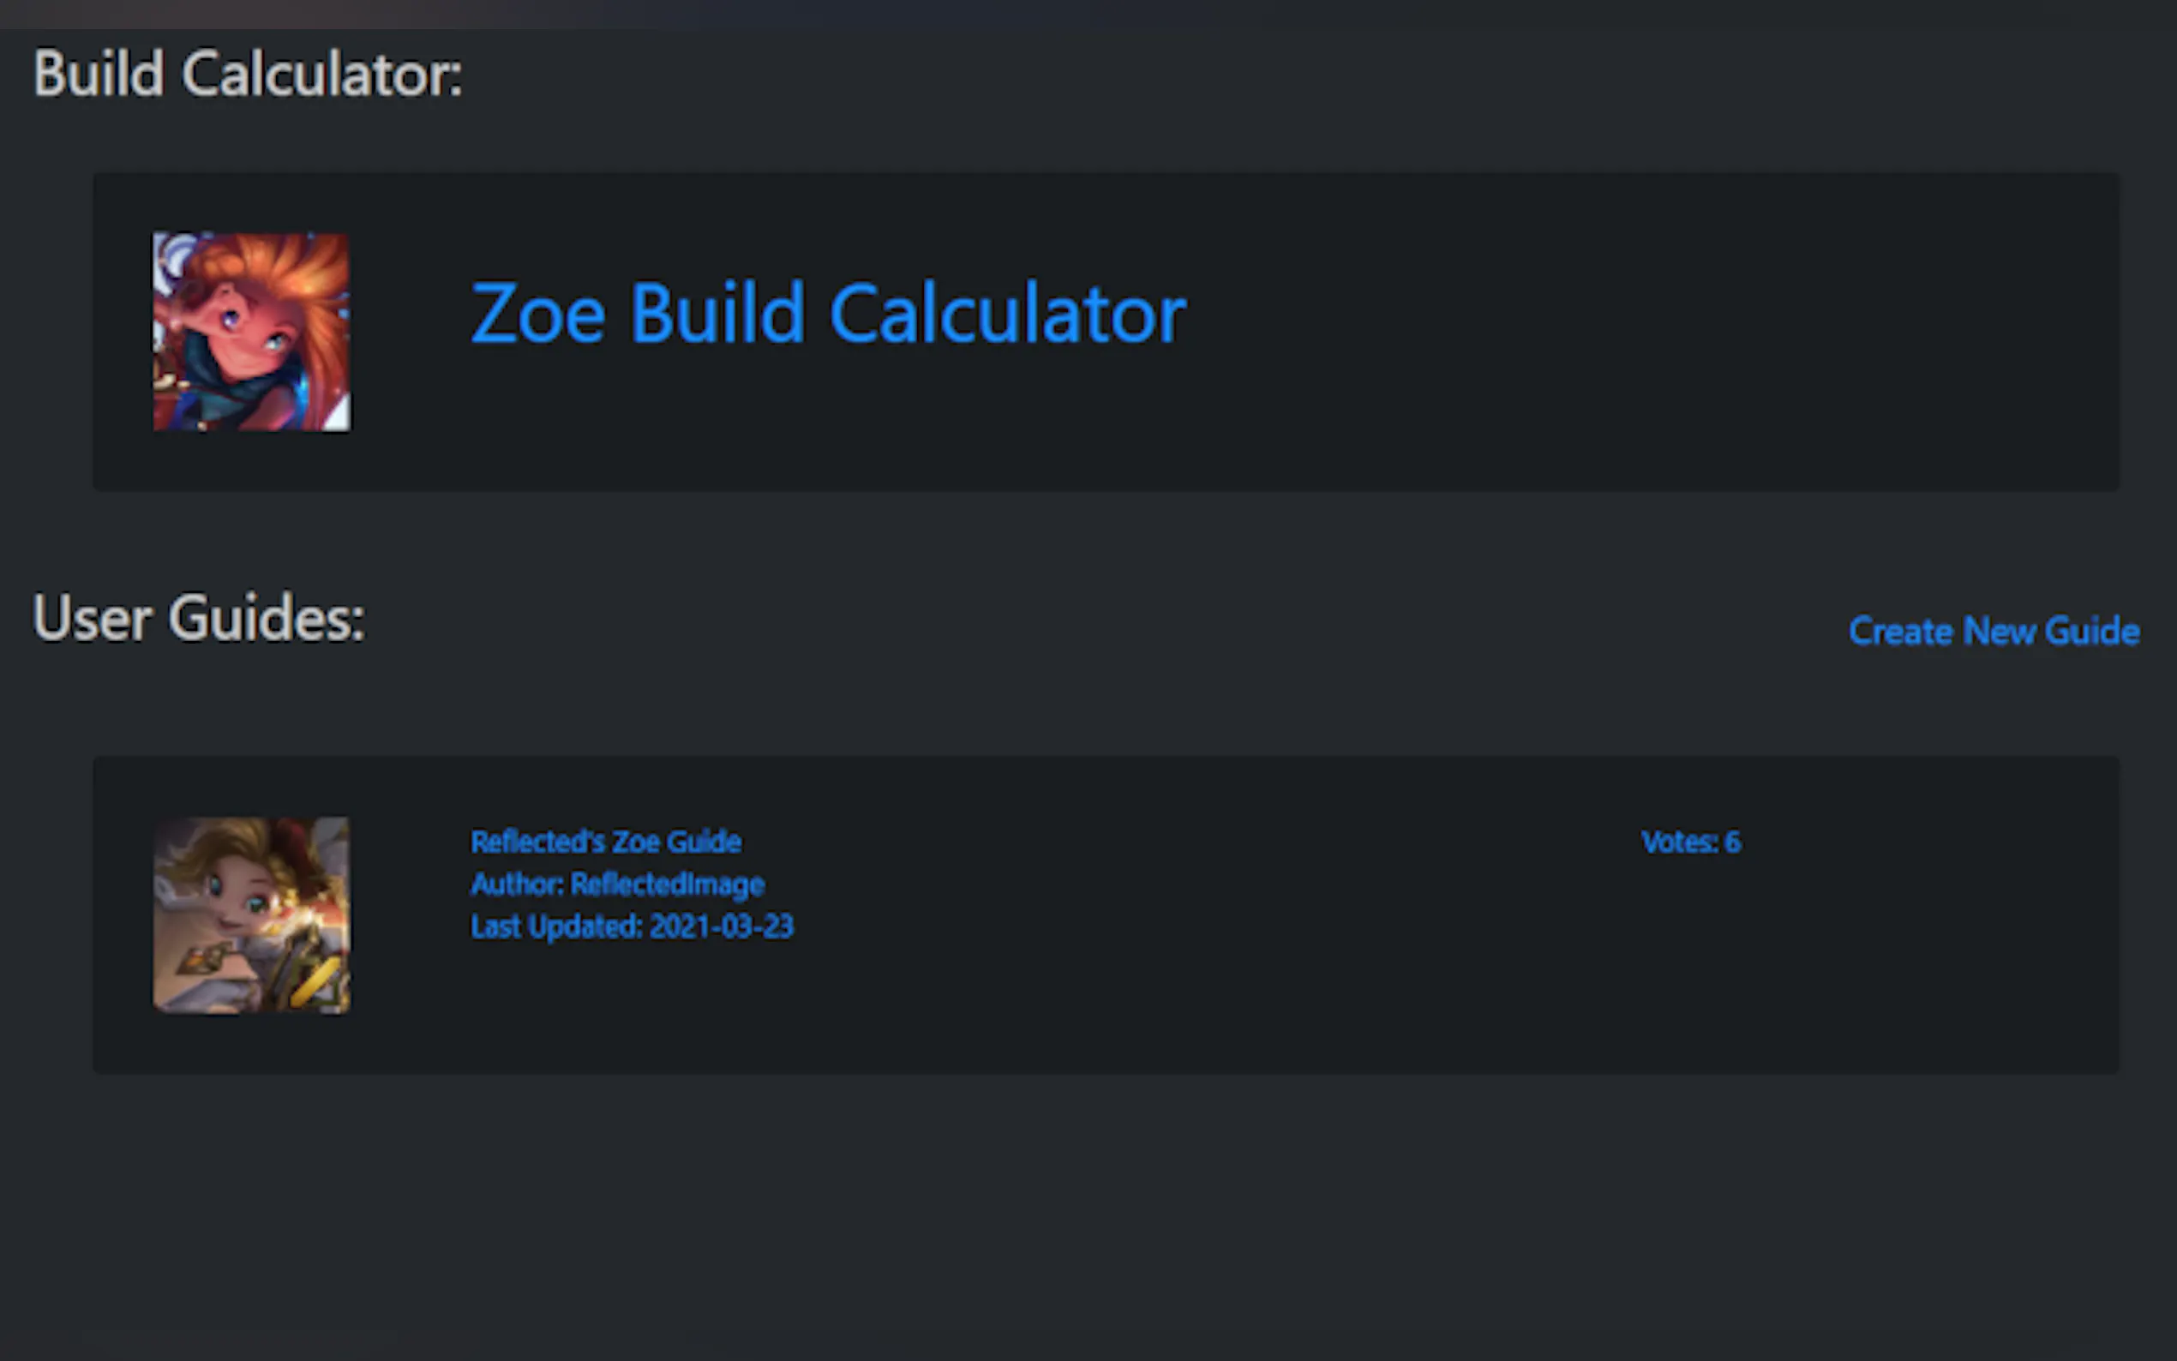The image size is (2177, 1361).
Task: Open the user guide champion thumbnail
Action: click(251, 914)
